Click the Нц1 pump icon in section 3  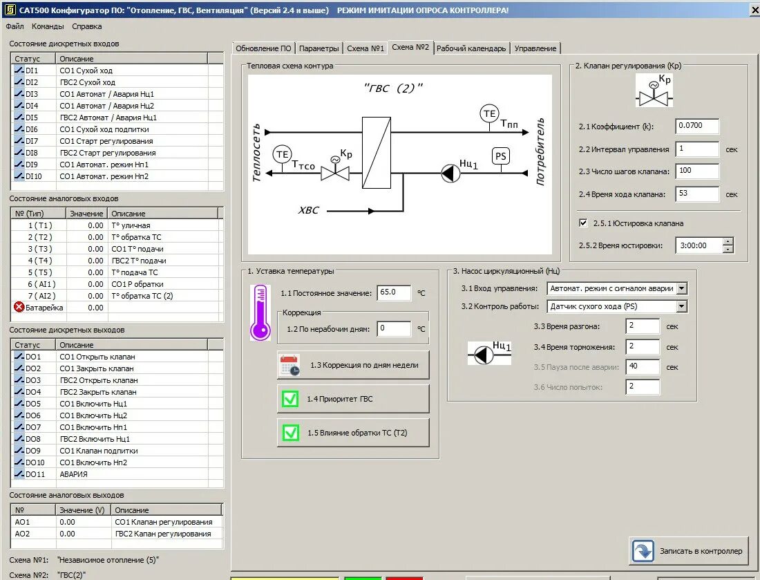coord(489,353)
